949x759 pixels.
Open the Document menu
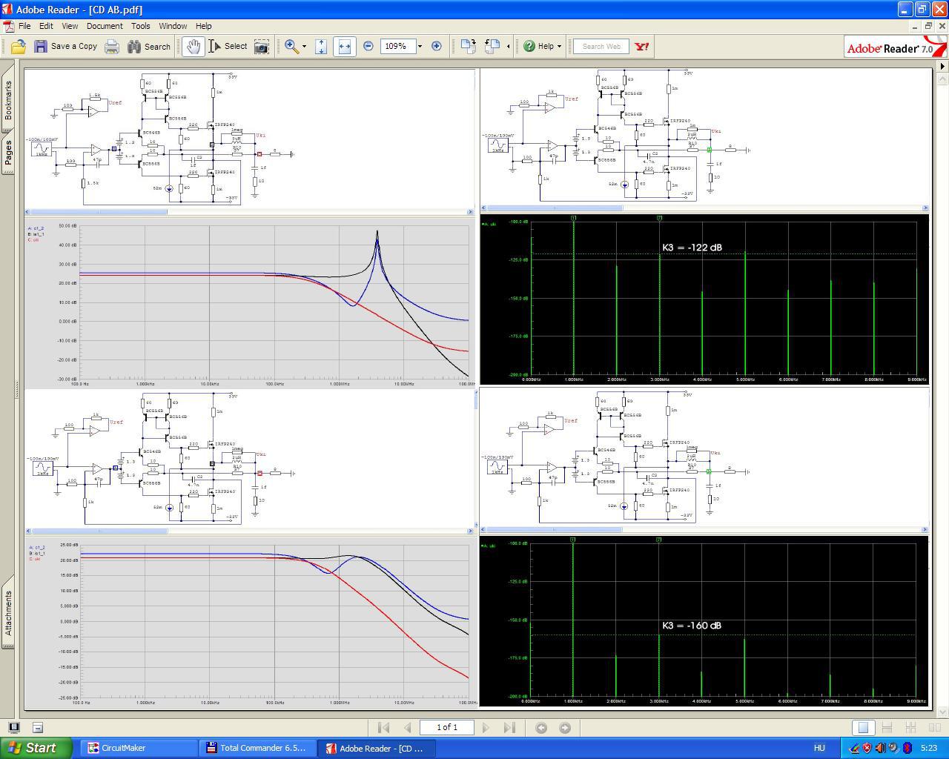104,26
